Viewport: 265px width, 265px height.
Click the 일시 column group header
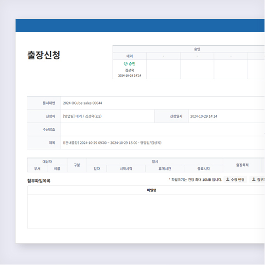point(155,162)
